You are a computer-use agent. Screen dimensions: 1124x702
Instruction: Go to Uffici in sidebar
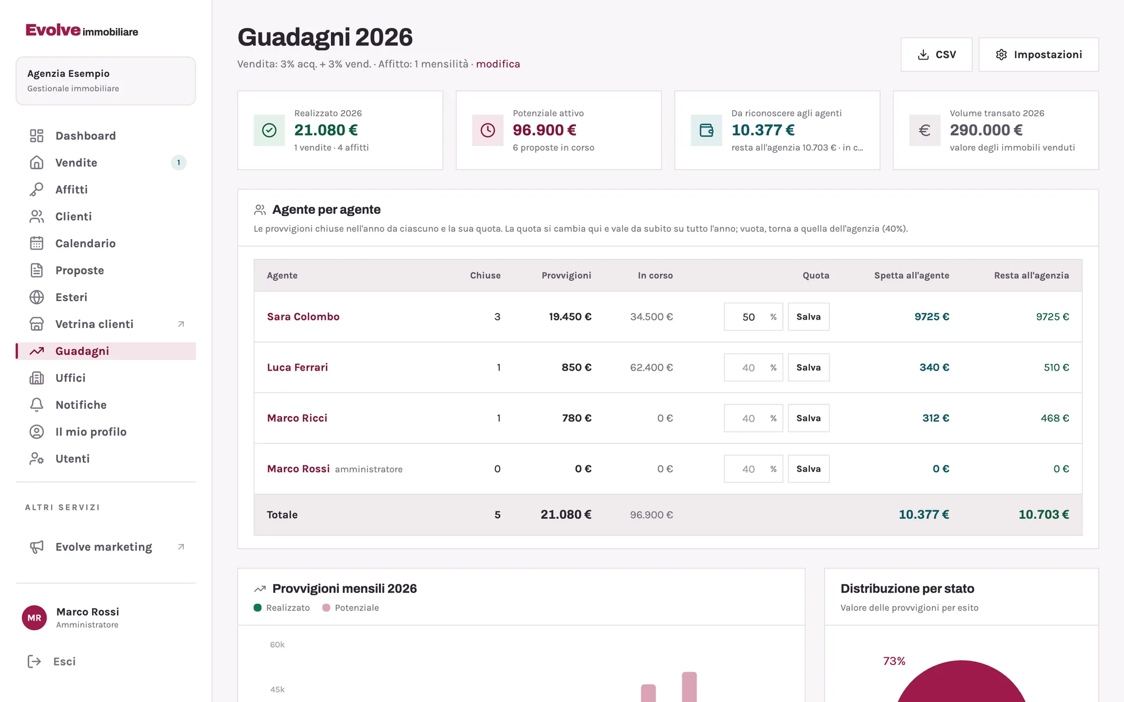click(106, 379)
